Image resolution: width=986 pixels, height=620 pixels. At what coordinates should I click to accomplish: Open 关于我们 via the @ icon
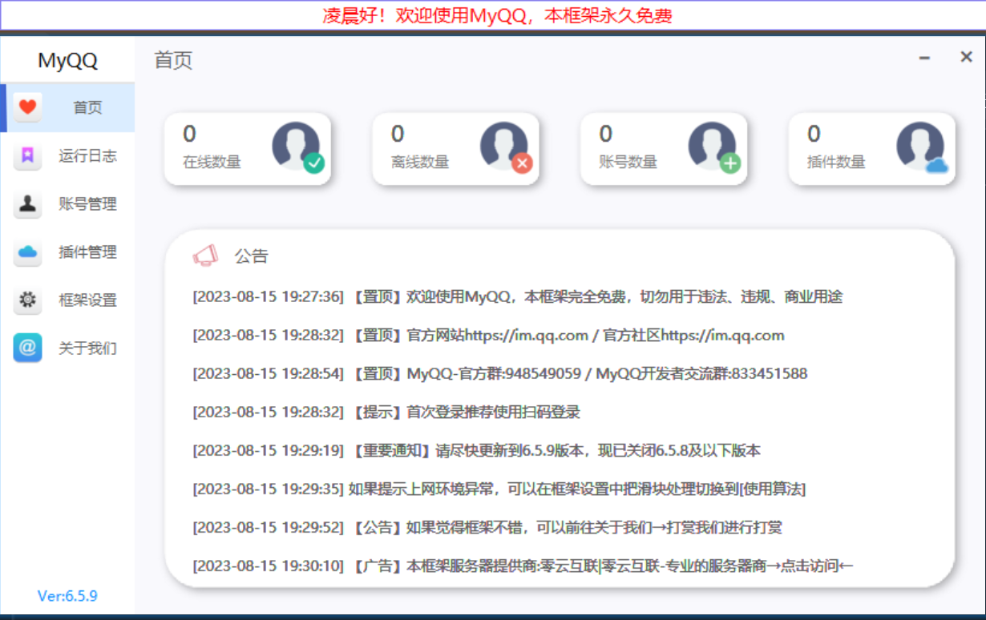(26, 348)
